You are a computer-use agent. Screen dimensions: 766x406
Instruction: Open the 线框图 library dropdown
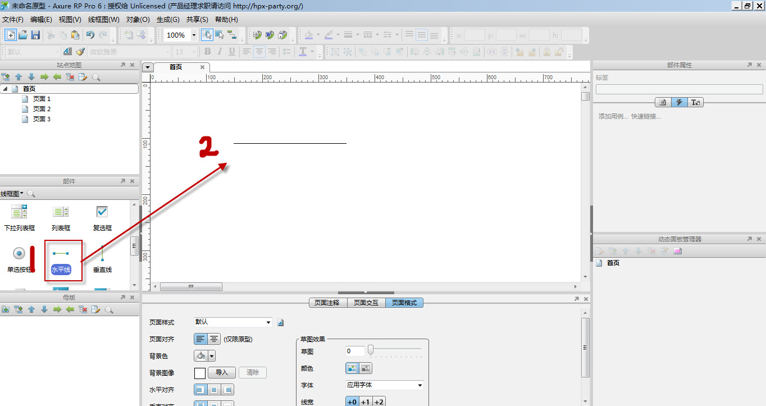tap(12, 194)
